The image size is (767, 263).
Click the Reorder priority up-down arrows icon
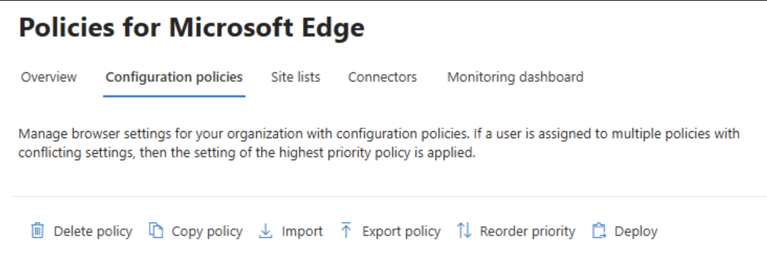pos(464,231)
